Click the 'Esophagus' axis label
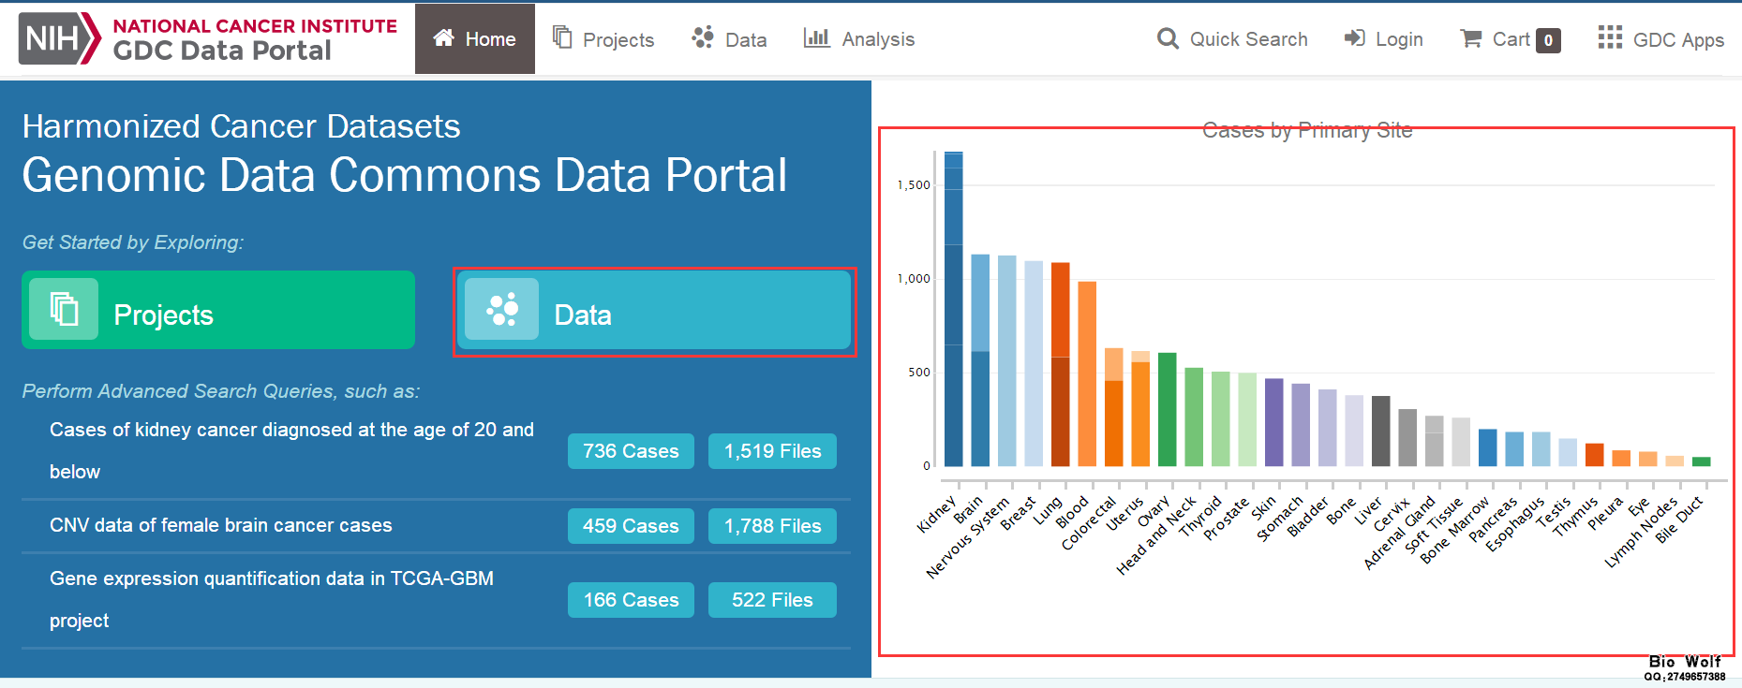Screen dimensions: 1742x688 (1515, 524)
